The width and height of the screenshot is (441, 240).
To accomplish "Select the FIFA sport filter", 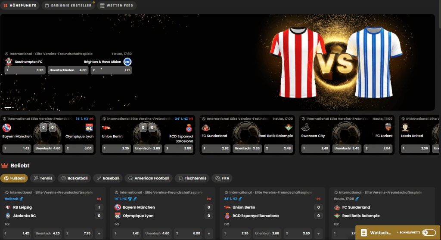I will [222, 178].
